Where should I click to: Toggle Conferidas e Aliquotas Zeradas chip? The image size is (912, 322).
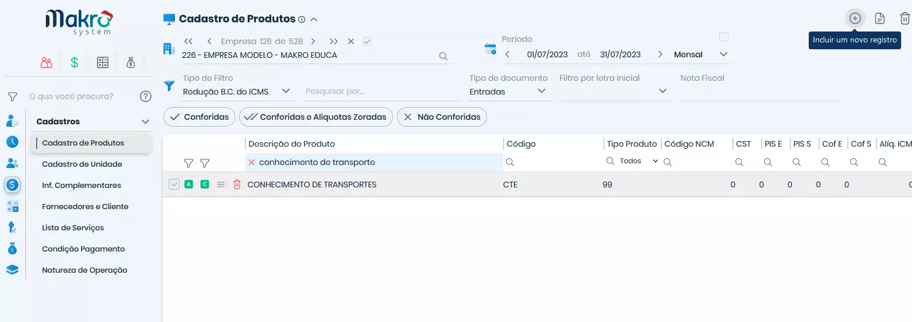(x=316, y=117)
